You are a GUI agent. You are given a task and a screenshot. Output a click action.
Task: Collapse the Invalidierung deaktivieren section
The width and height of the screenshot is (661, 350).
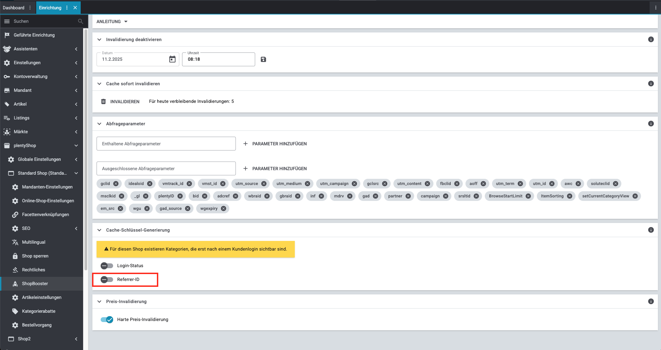tap(99, 40)
